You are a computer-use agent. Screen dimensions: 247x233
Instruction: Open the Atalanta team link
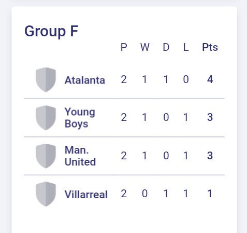(x=85, y=80)
